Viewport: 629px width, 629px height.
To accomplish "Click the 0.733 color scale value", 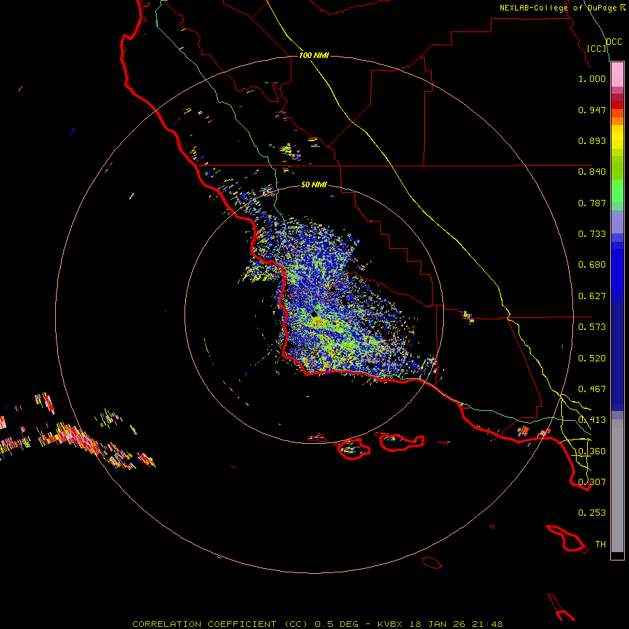I will [592, 234].
